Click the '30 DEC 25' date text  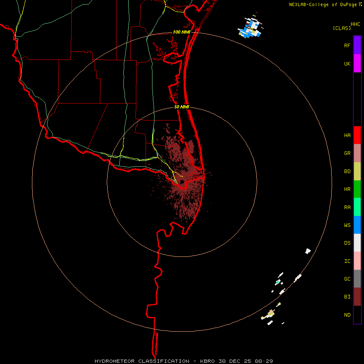pyautogui.click(x=235, y=361)
